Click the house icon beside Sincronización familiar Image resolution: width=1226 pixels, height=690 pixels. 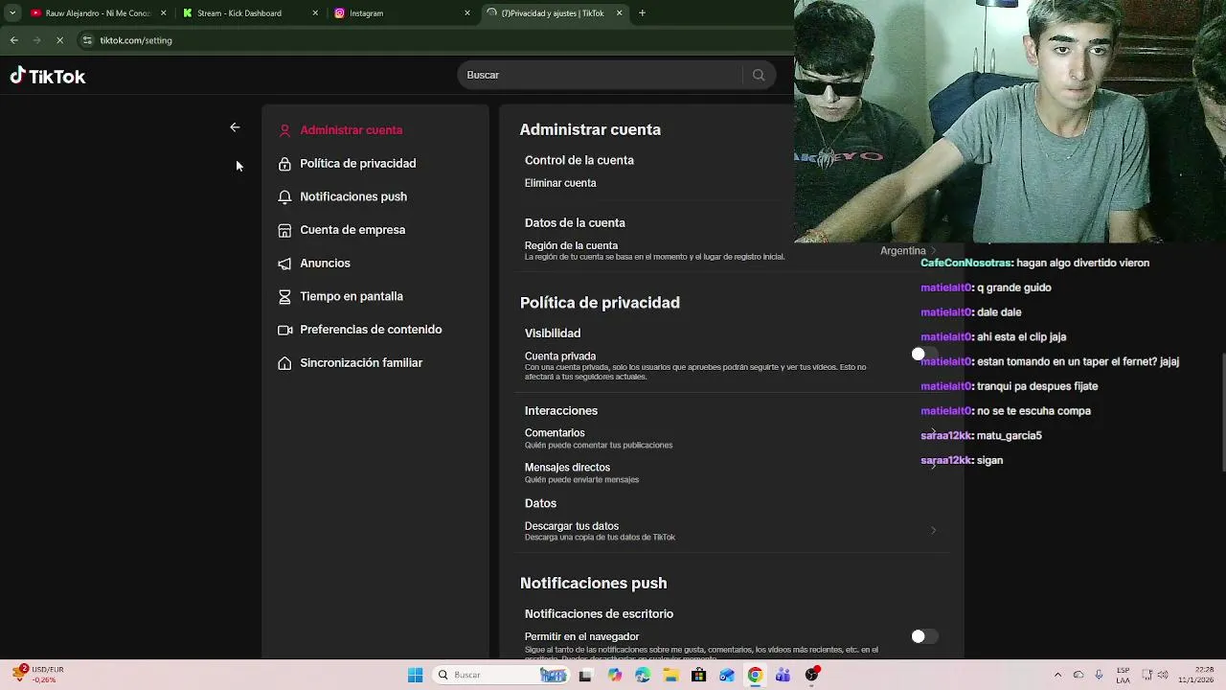pyautogui.click(x=284, y=363)
